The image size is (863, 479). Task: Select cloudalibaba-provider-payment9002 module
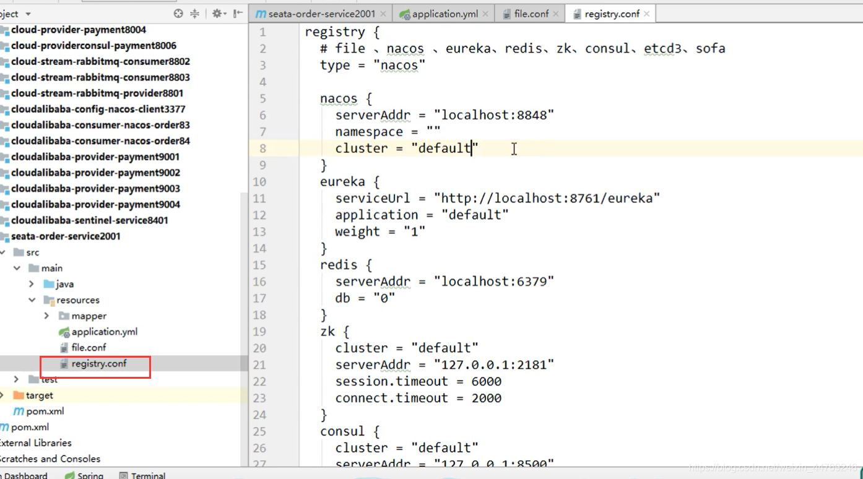point(95,173)
